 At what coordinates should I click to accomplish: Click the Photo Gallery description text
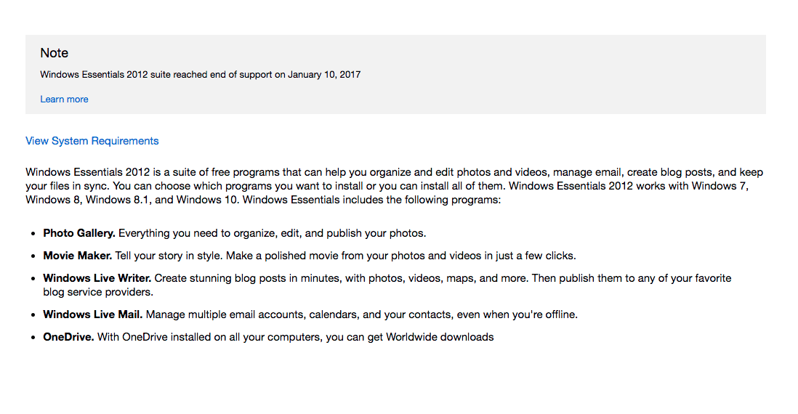click(x=272, y=233)
